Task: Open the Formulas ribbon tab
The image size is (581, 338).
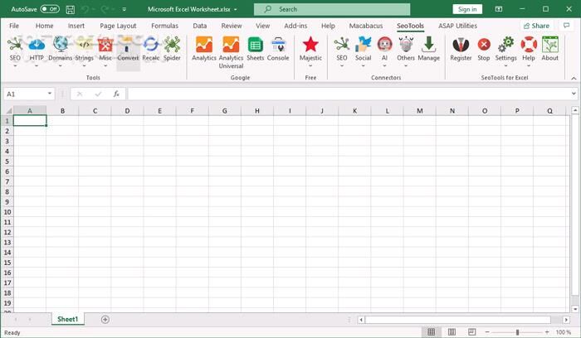Action: (164, 26)
